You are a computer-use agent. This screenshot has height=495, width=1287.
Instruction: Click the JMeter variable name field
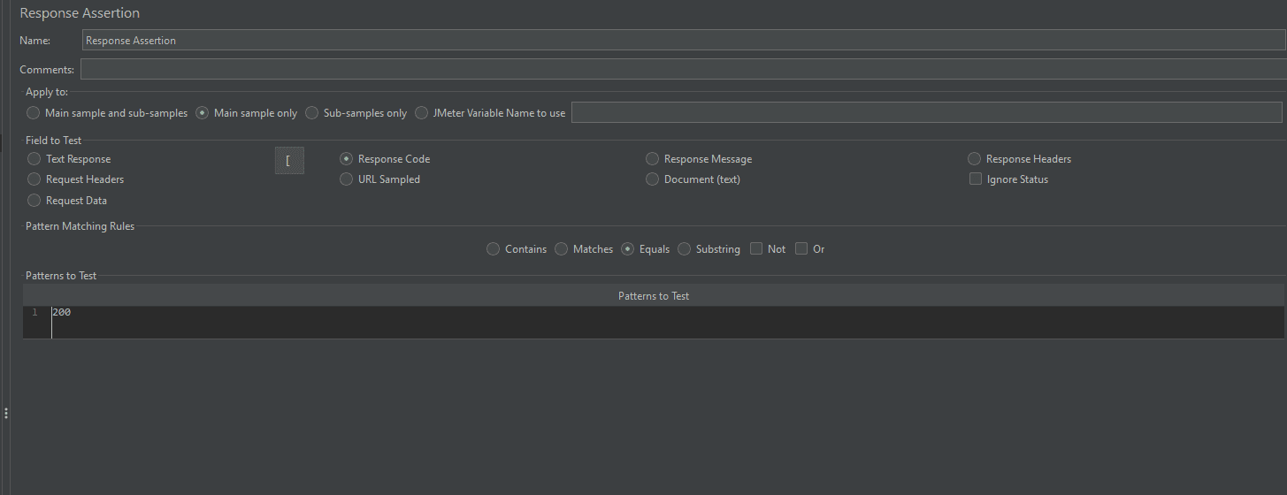pyautogui.click(x=925, y=112)
